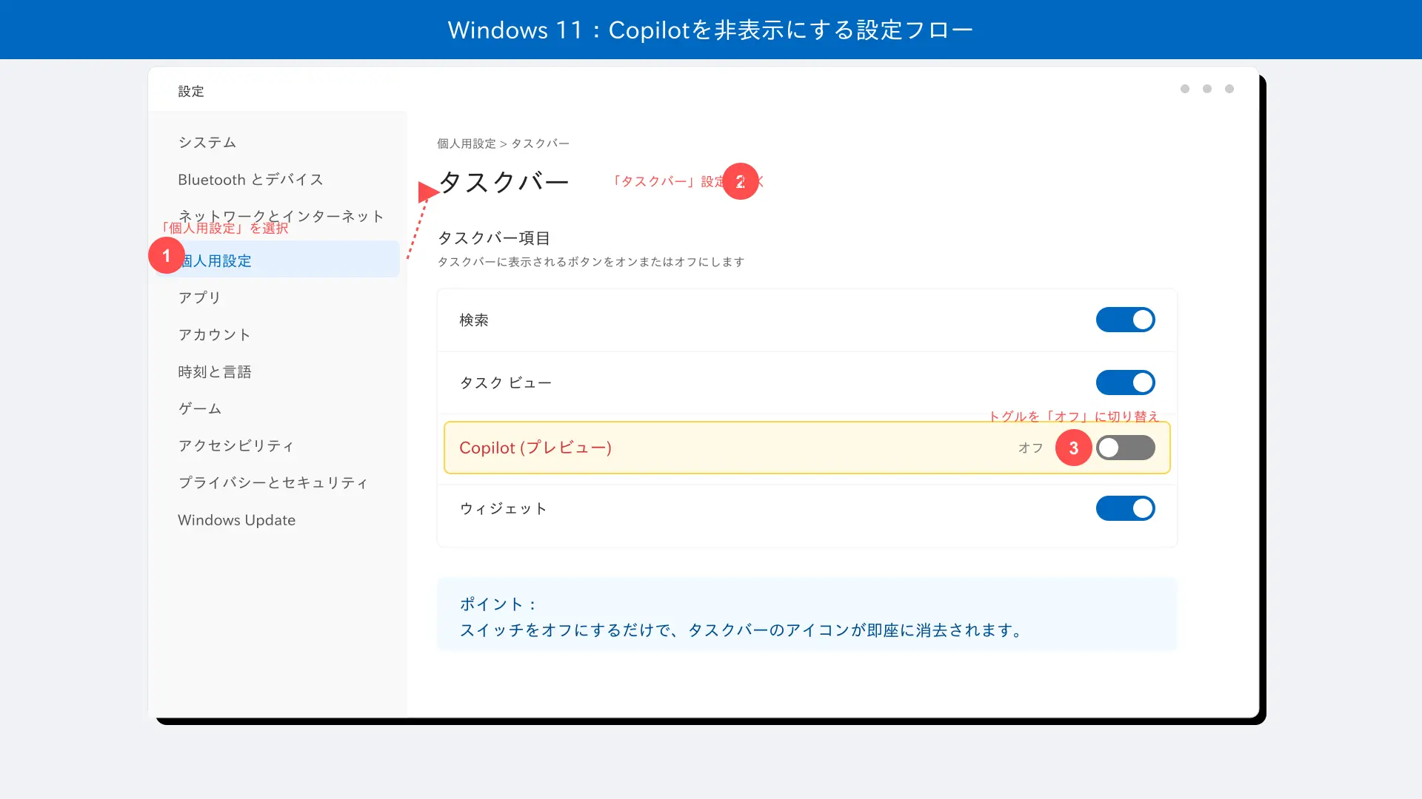This screenshot has width=1422, height=799.
Task: Click the タスクバー項目 section heading
Action: point(494,238)
